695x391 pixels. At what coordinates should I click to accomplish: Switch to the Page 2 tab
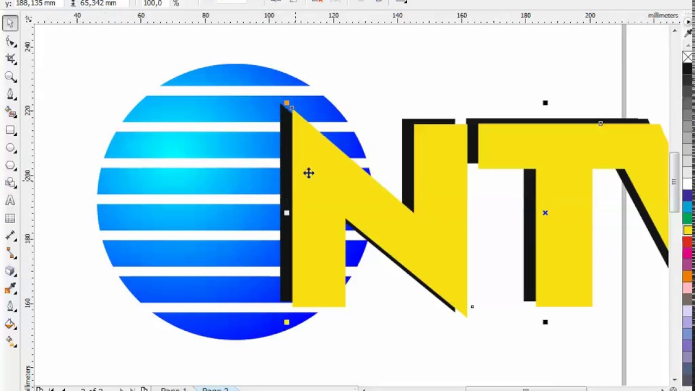(x=214, y=389)
